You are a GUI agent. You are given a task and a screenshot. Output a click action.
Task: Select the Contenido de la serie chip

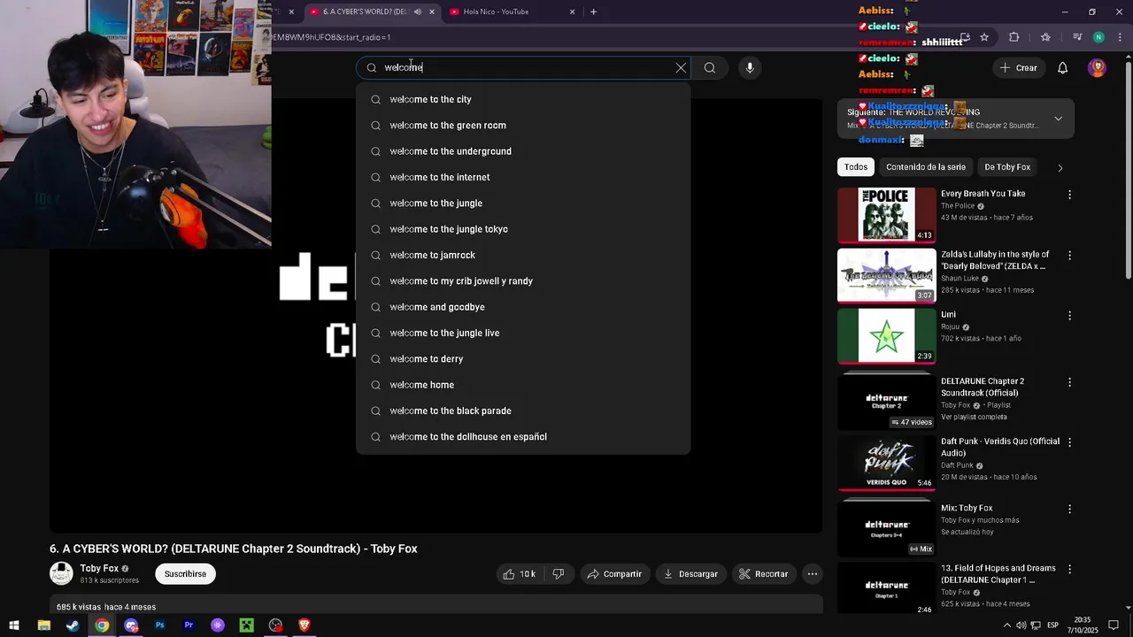click(925, 167)
